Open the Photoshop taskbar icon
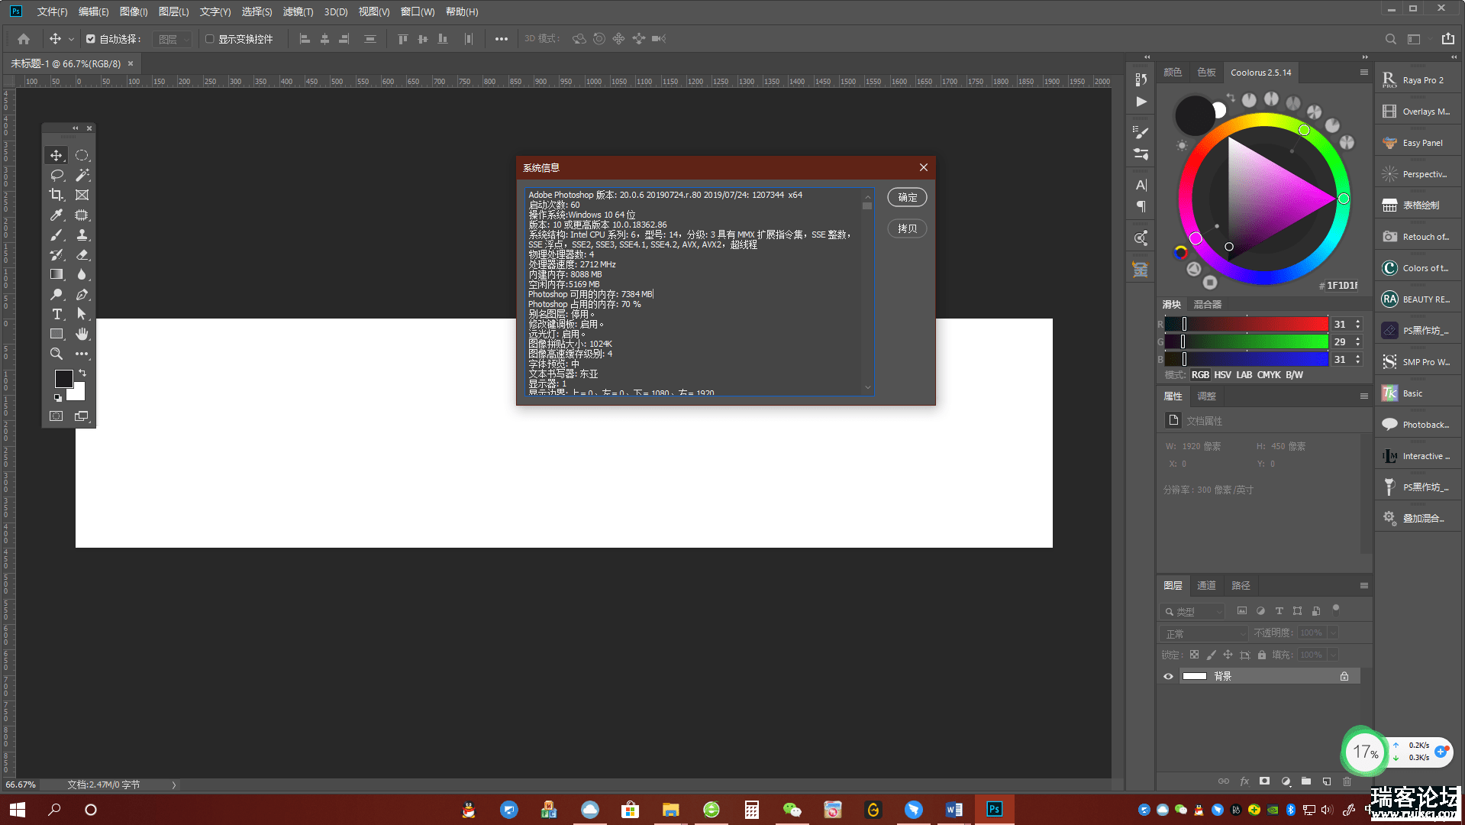Viewport: 1465px width, 825px height. click(994, 809)
